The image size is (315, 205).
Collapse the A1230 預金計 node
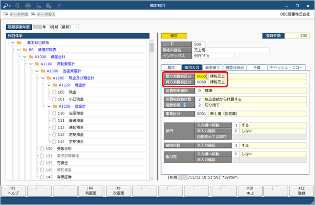(x=49, y=106)
